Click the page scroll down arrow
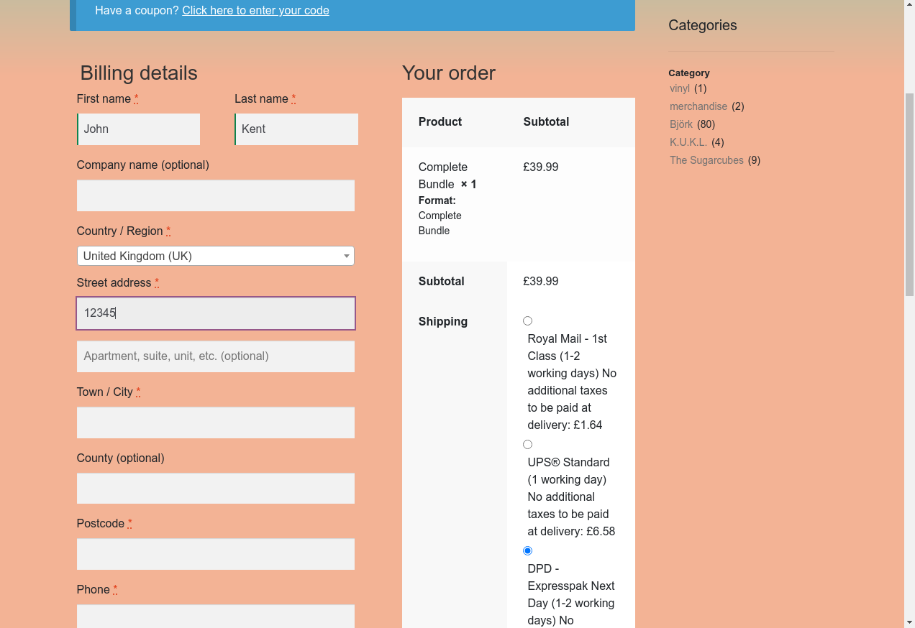 (x=909, y=622)
